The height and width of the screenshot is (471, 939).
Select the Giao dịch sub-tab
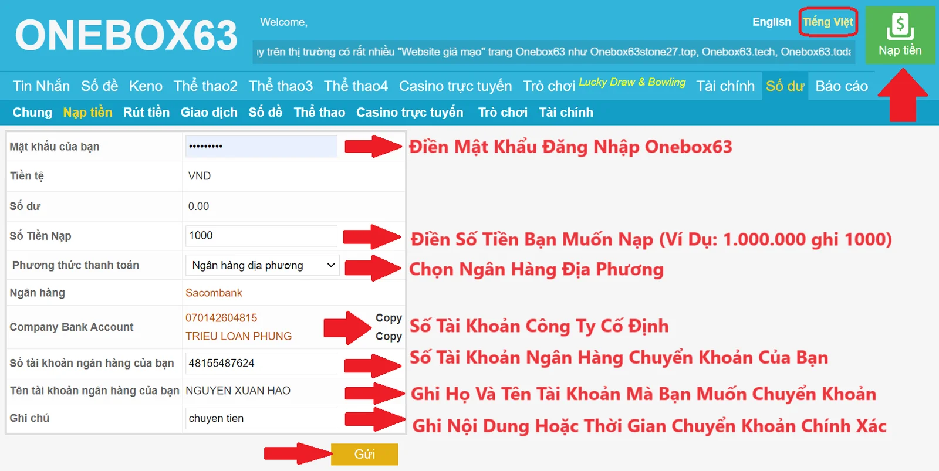(209, 112)
